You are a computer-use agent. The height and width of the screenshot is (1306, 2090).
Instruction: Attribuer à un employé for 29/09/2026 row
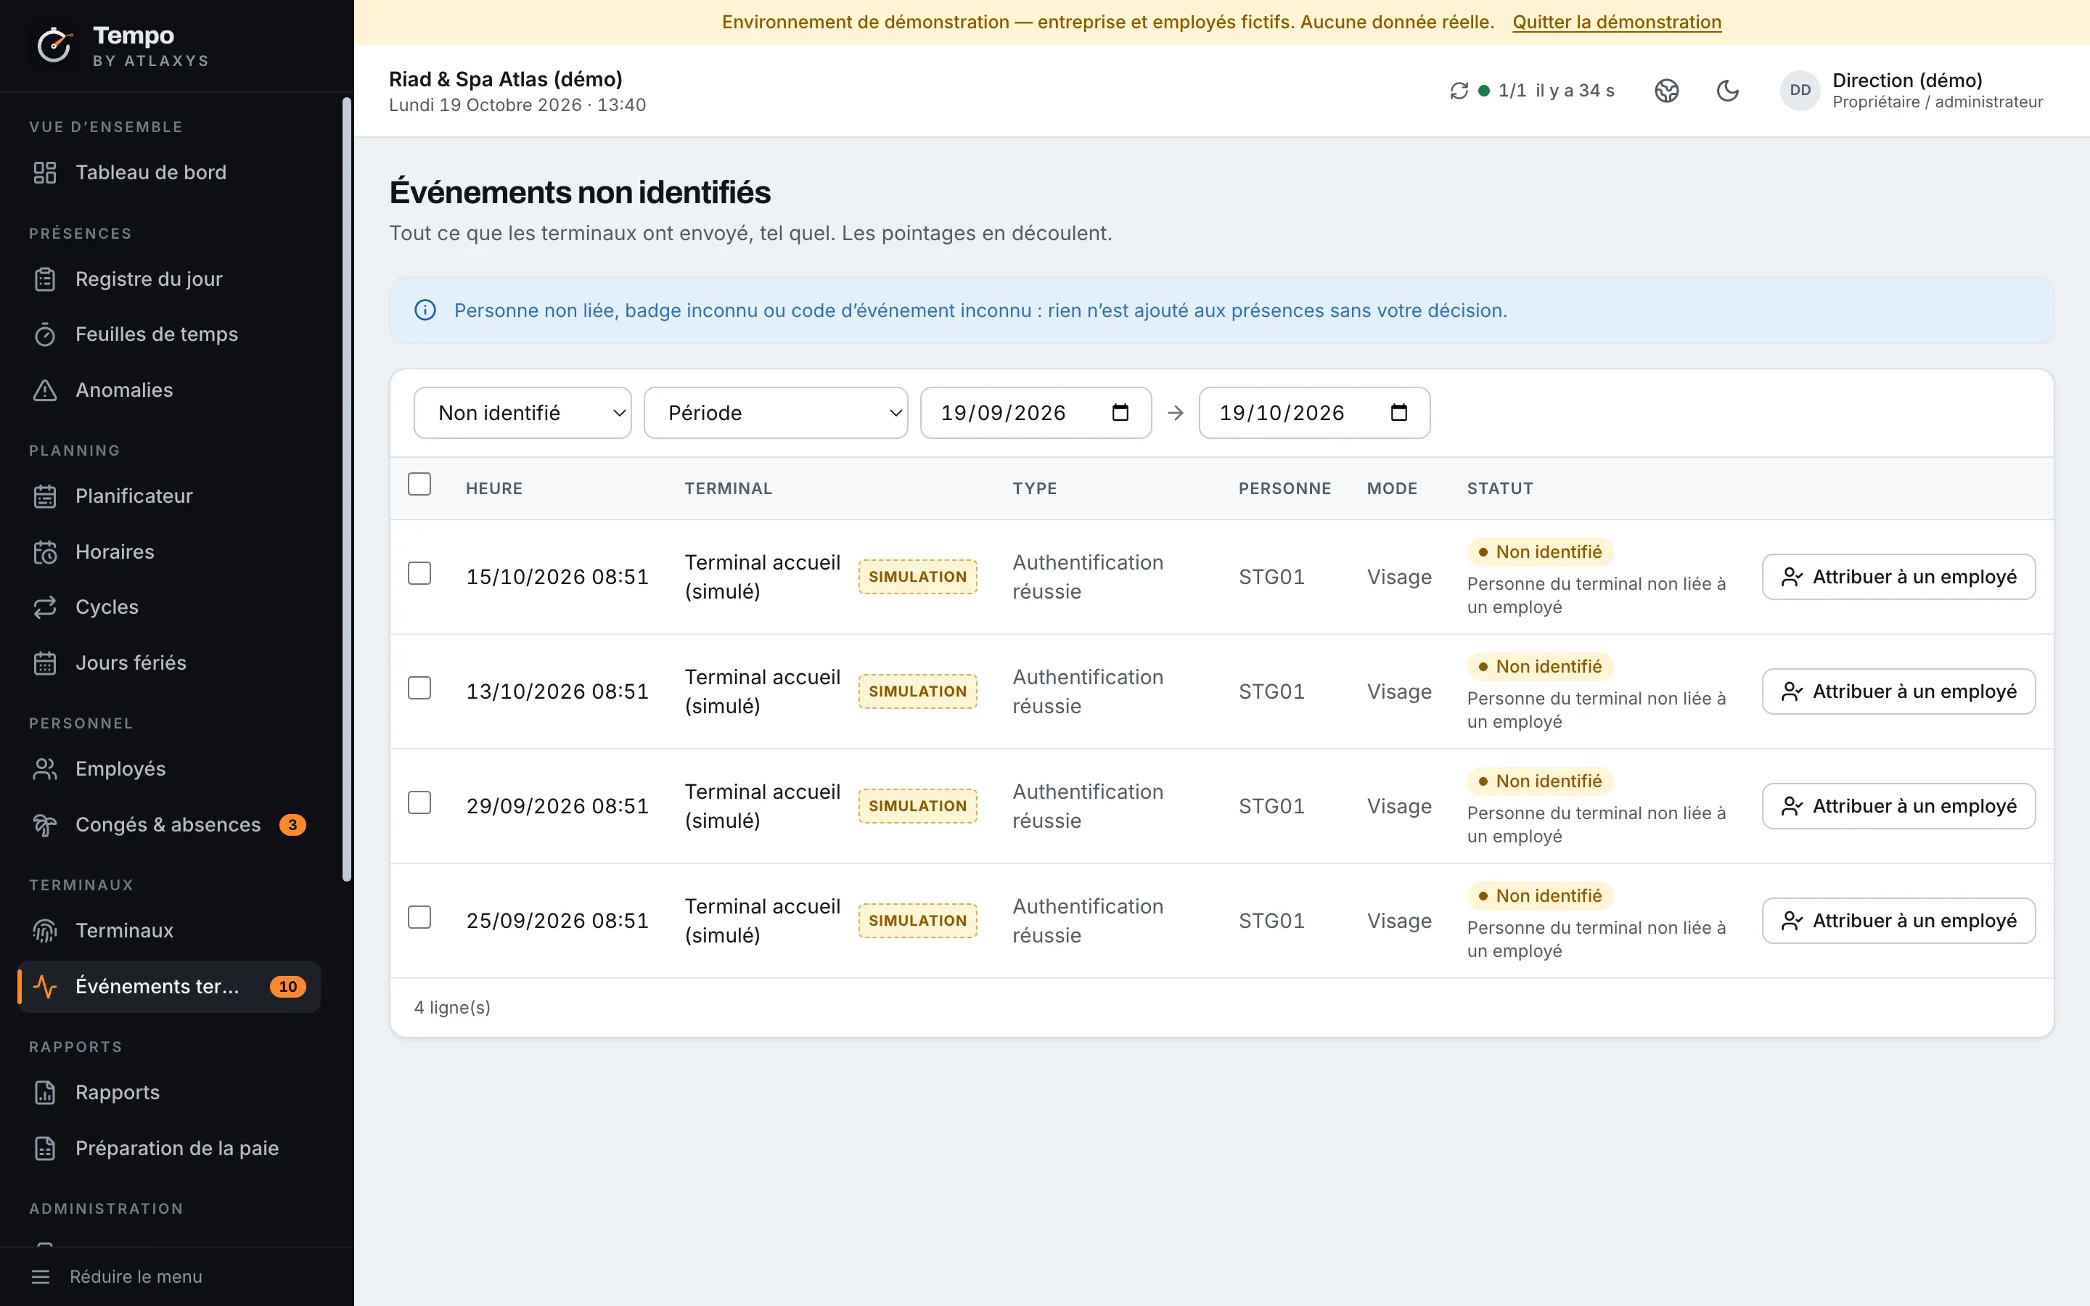(x=1898, y=806)
